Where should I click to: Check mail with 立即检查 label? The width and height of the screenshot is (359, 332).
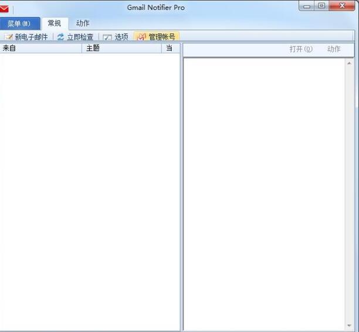(80, 37)
